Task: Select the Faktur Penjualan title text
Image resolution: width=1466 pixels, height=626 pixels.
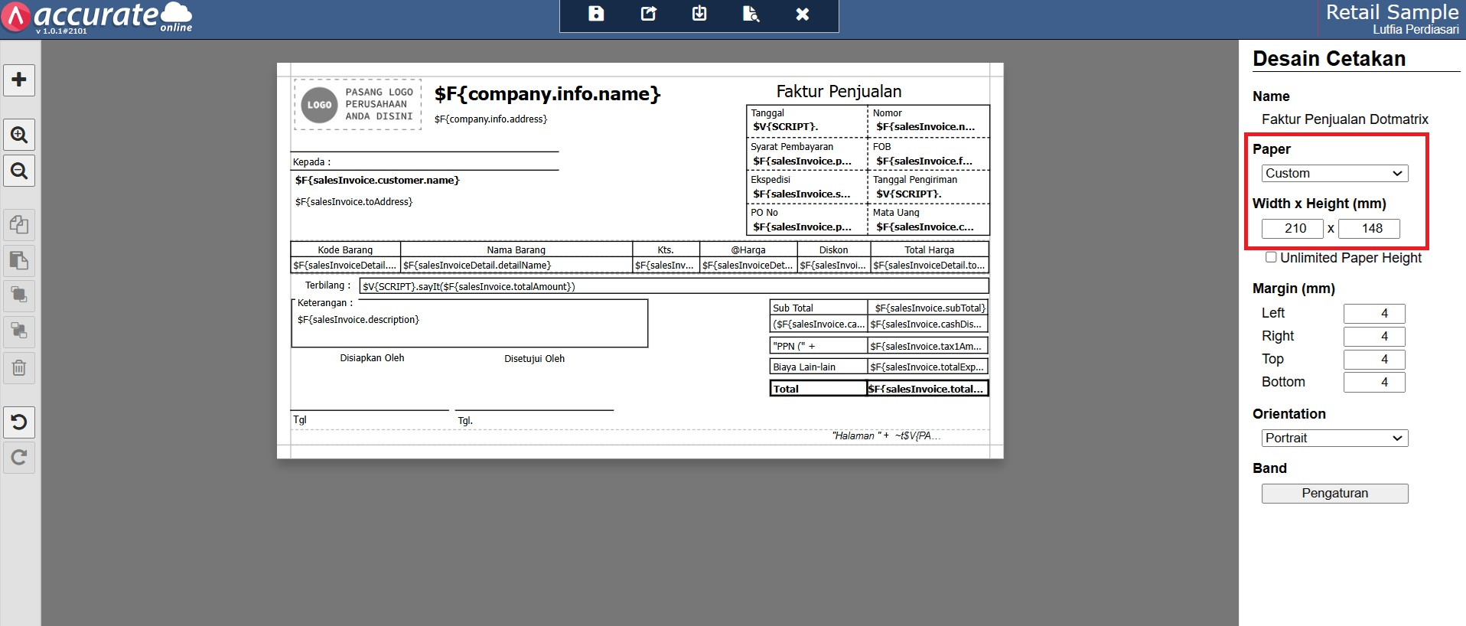Action: (839, 92)
